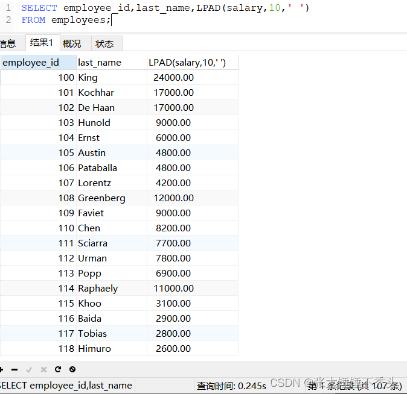Select the Himuro cell

tap(112, 348)
